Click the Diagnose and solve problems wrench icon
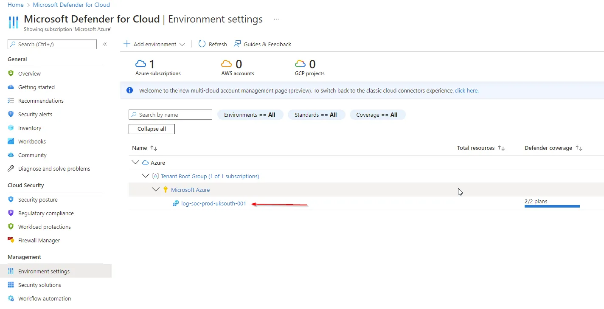The height and width of the screenshot is (309, 604). point(11,169)
